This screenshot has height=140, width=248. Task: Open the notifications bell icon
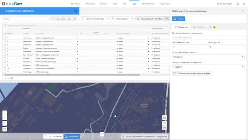(238, 3)
